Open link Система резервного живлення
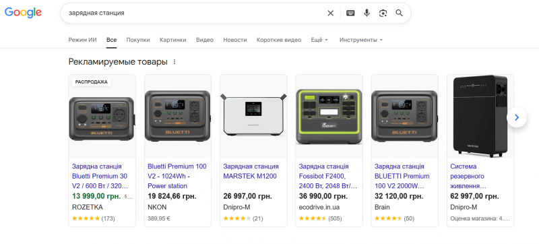 (x=468, y=177)
